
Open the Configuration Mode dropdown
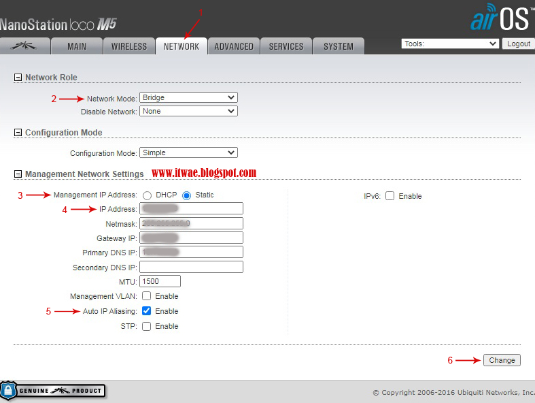(188, 152)
